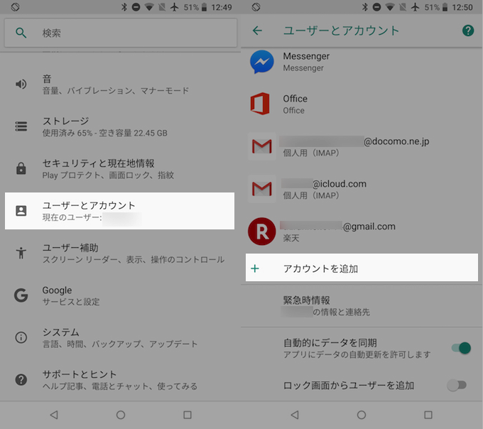483x429 pixels.
Task: Select the Messenger account icon
Action: (262, 62)
